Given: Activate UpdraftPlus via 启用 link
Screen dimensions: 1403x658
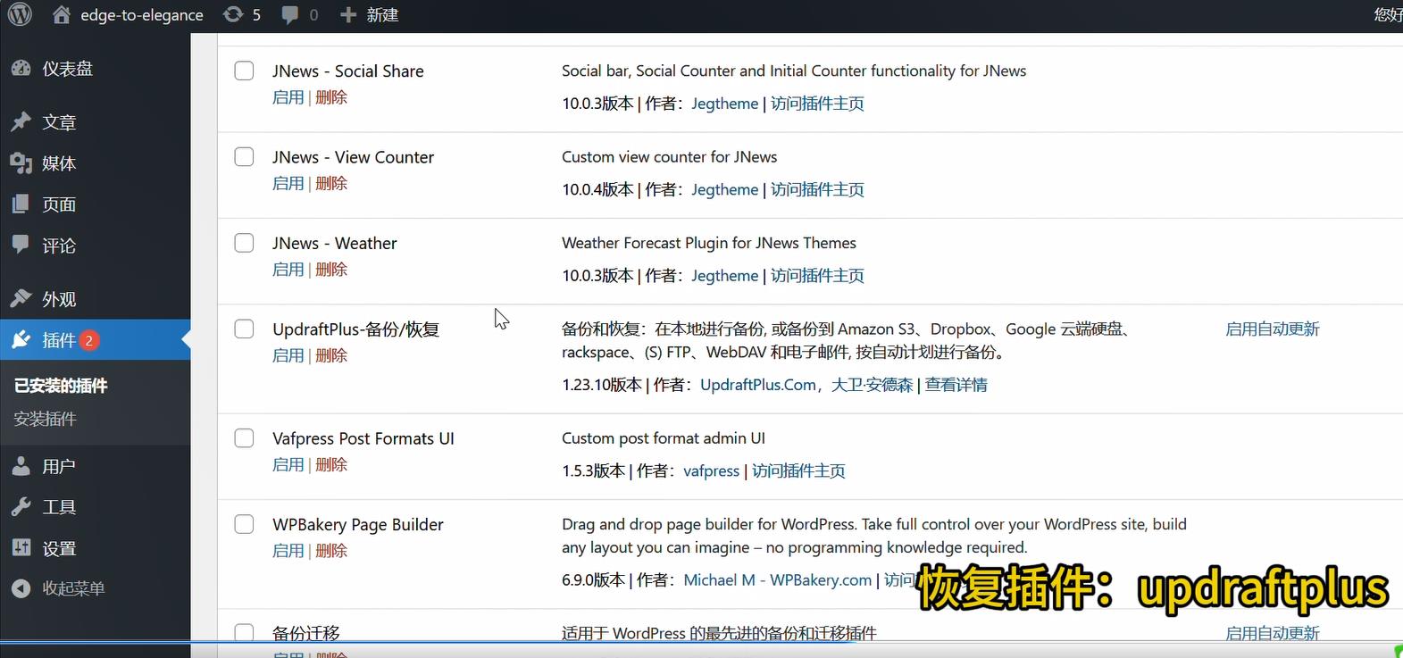Looking at the screenshot, I should click(x=288, y=355).
